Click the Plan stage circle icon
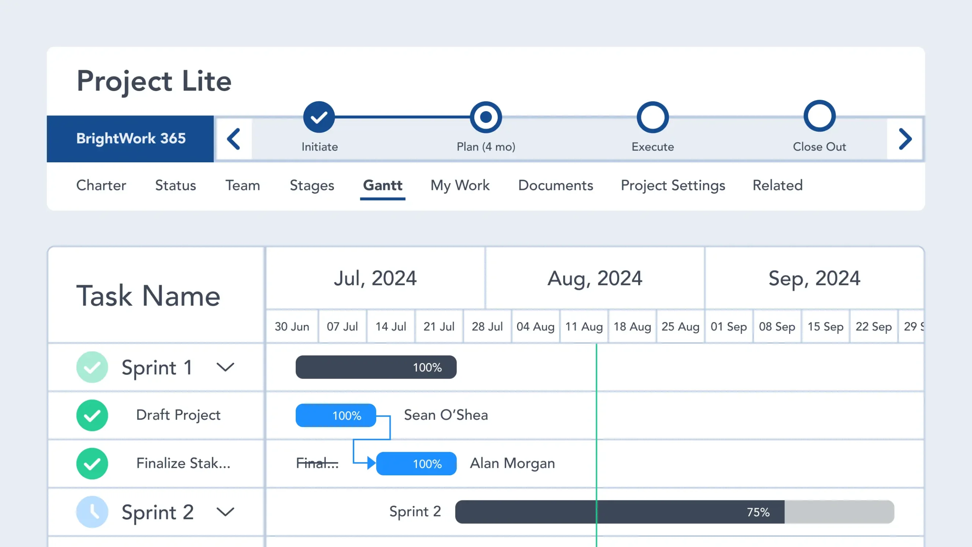972x547 pixels. click(x=486, y=118)
